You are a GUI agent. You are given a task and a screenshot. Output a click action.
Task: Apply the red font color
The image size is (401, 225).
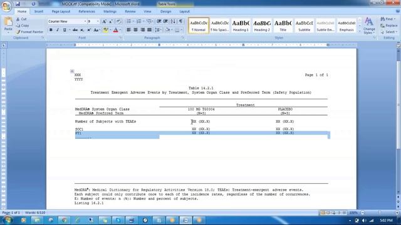pos(115,30)
